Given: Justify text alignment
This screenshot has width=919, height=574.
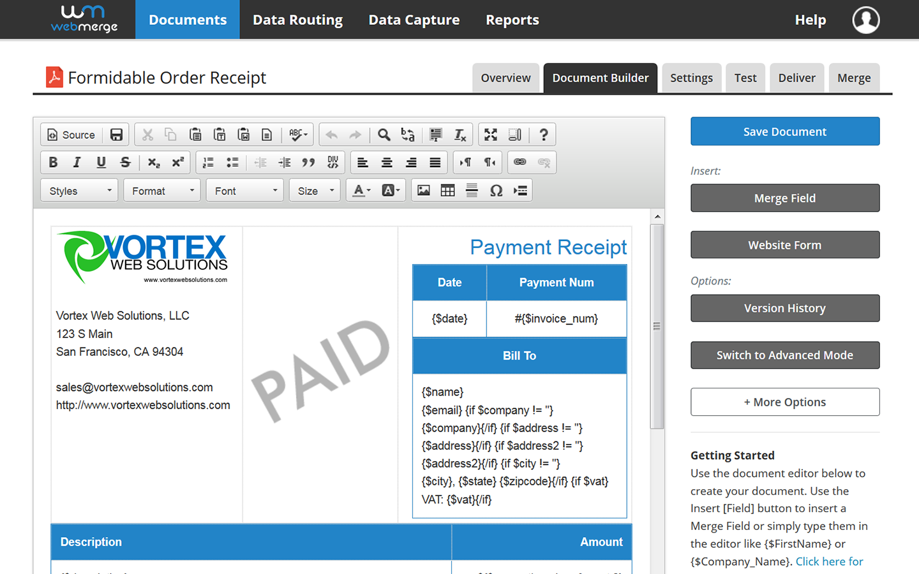Looking at the screenshot, I should point(435,163).
